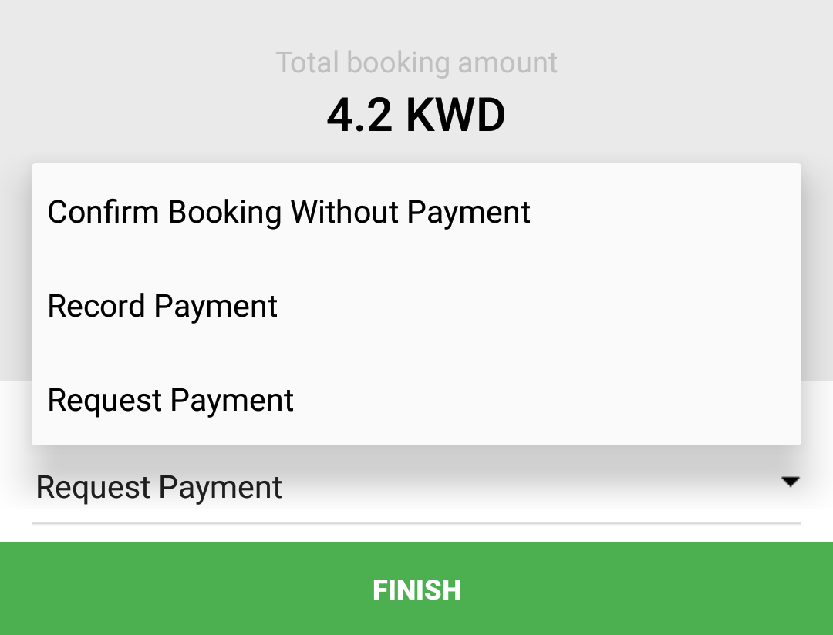The height and width of the screenshot is (635, 833).
Task: Tap the black triangle next to Request Payment
Action: click(x=791, y=482)
